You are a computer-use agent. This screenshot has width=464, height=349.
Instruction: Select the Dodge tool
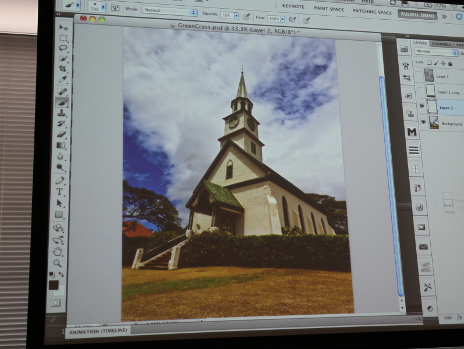tap(60, 168)
